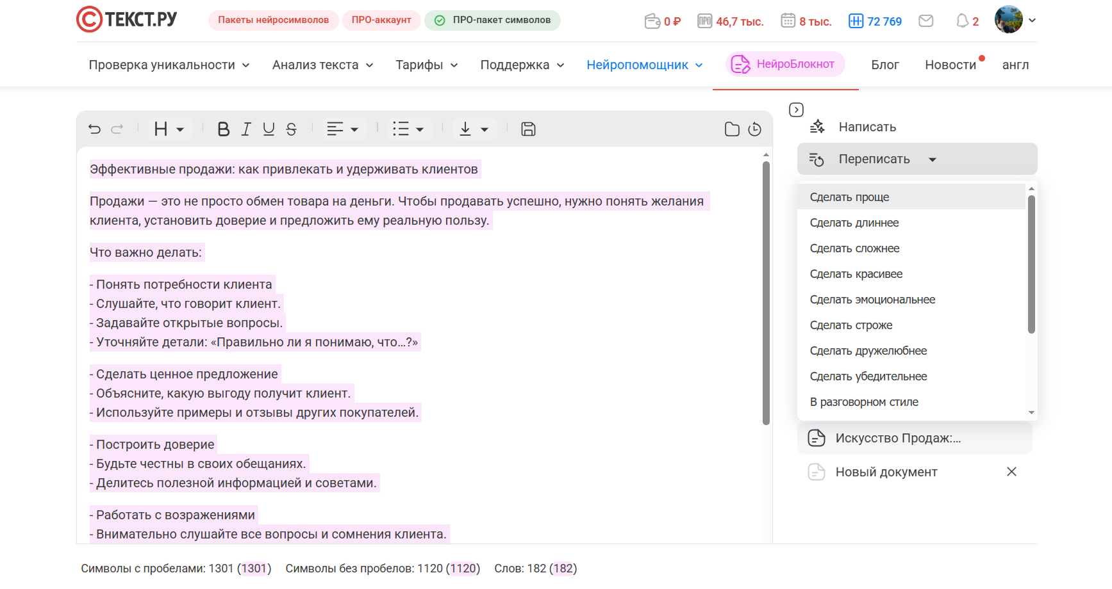The image size is (1112, 589).
Task: Toggle bold formatting in editor toolbar
Action: [x=223, y=129]
